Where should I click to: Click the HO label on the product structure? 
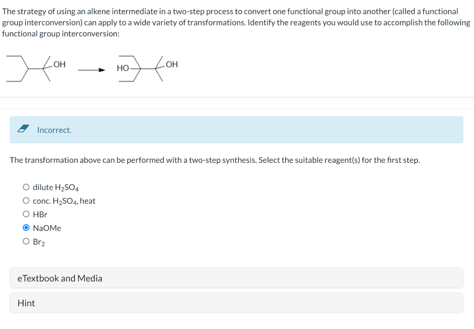(x=123, y=67)
